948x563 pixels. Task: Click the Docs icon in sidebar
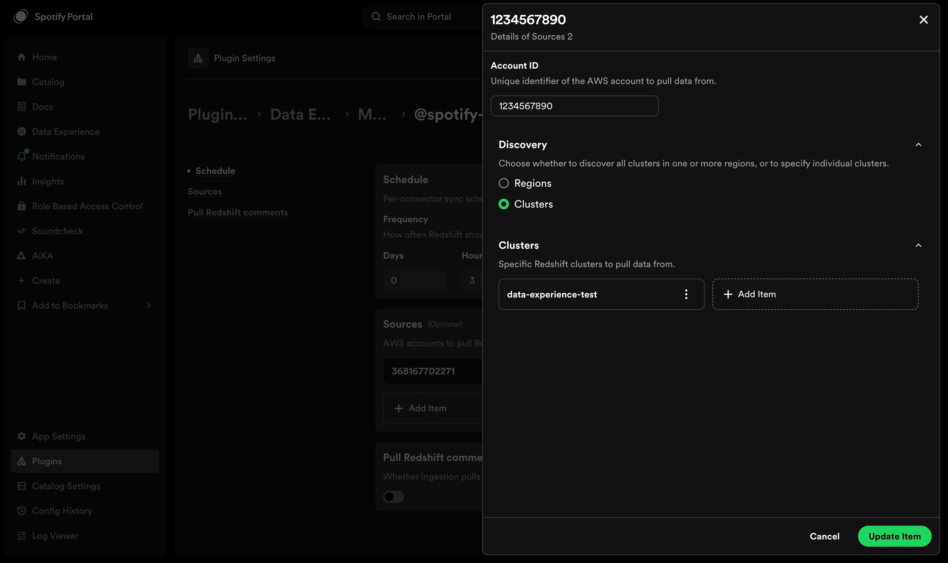22,107
